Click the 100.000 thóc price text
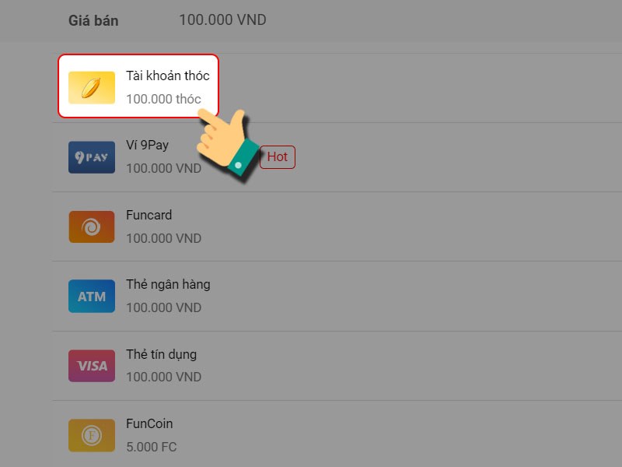Viewport: 622px width, 467px height. point(163,99)
